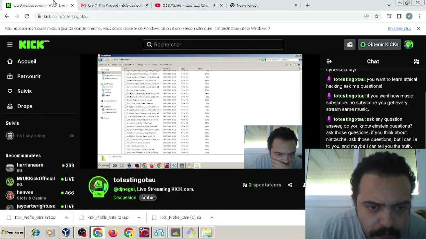Screen dimensions: 426x239
Task: Click the stream video player
Action: click(x=200, y=112)
